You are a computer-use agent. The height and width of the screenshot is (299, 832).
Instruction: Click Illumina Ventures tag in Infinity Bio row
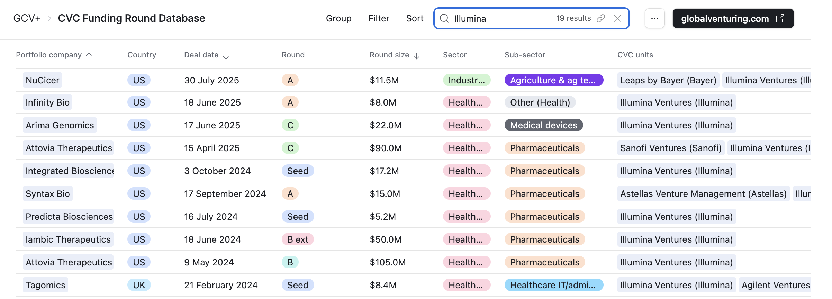(677, 102)
